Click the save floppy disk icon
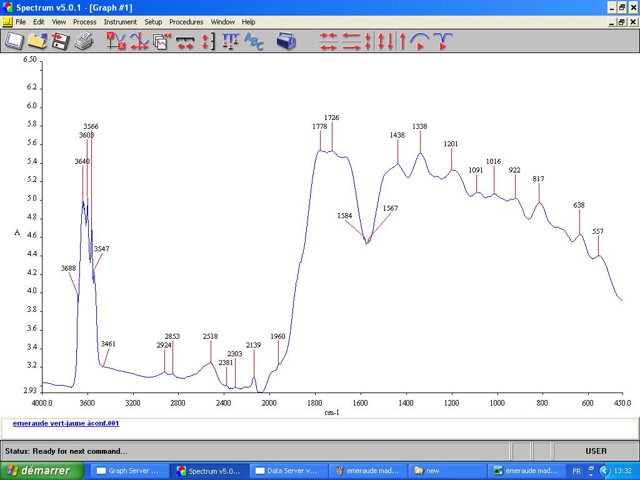640x480 pixels. [60, 41]
